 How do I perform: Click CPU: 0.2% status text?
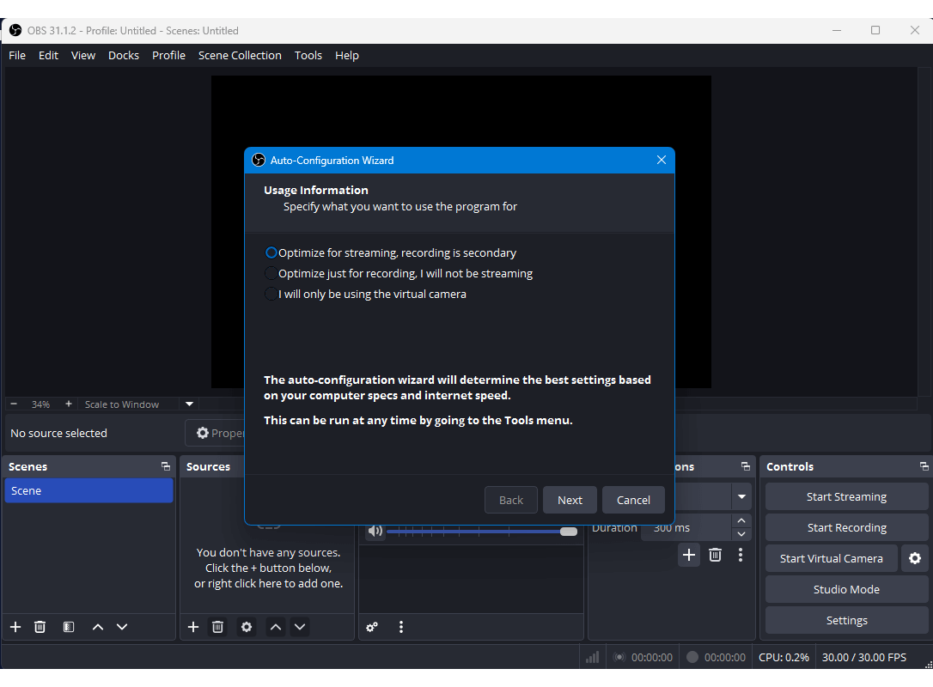[x=783, y=657]
